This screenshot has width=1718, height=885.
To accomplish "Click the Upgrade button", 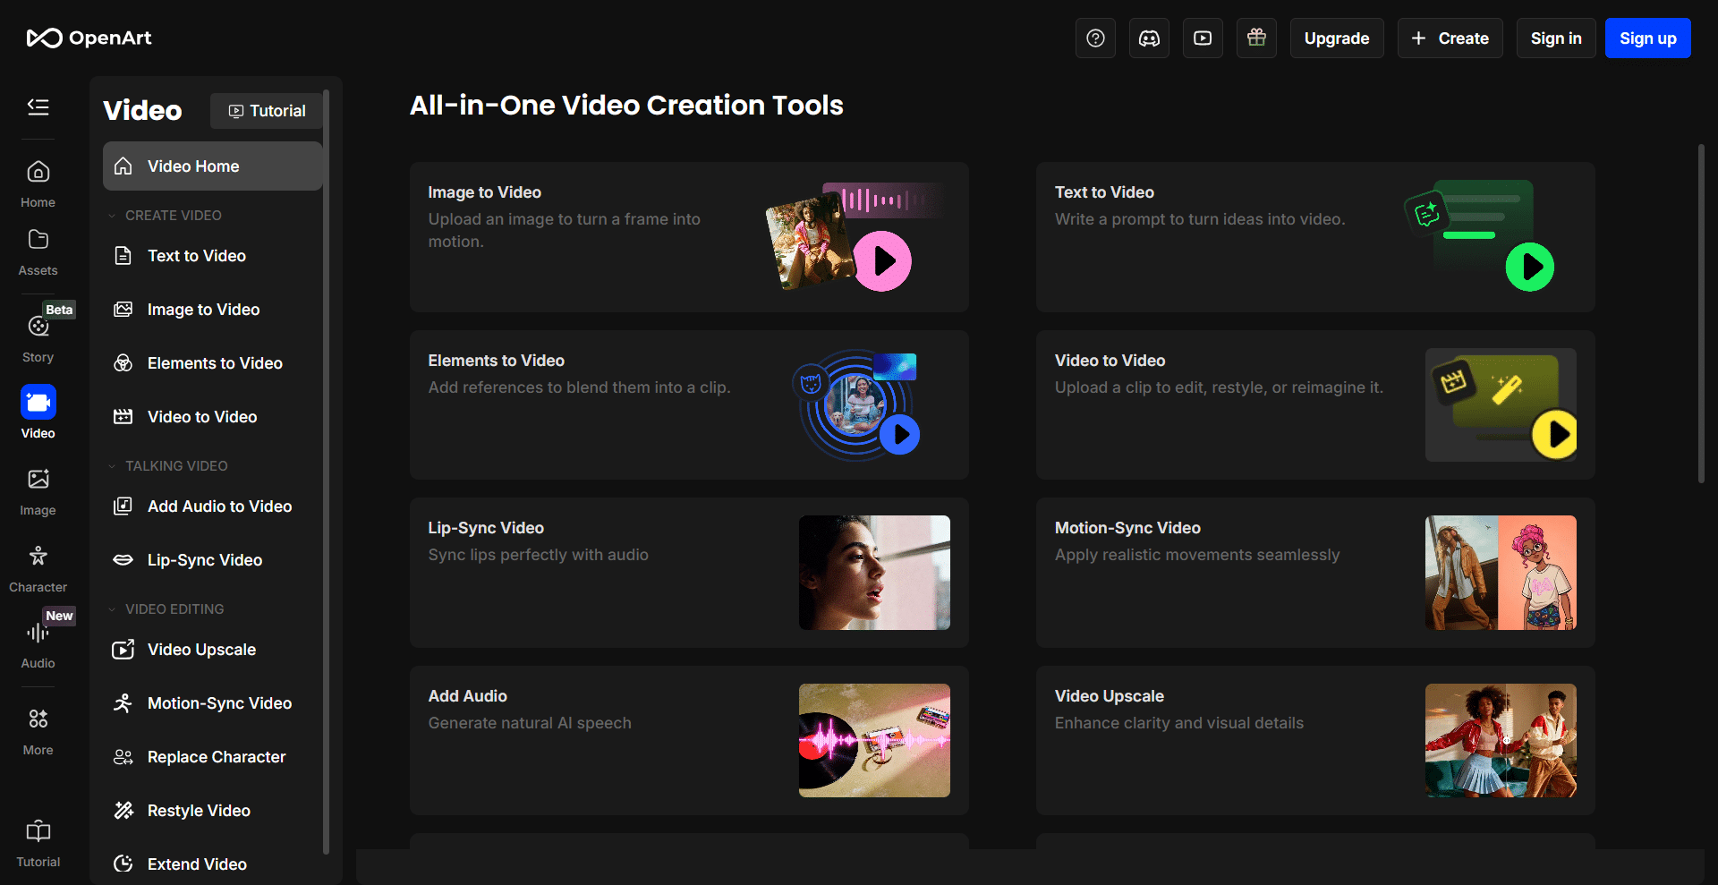I will coord(1336,38).
